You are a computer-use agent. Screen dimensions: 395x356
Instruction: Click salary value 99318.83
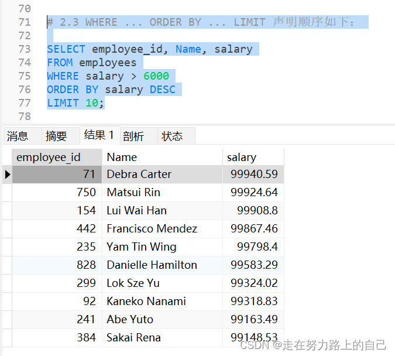(253, 302)
